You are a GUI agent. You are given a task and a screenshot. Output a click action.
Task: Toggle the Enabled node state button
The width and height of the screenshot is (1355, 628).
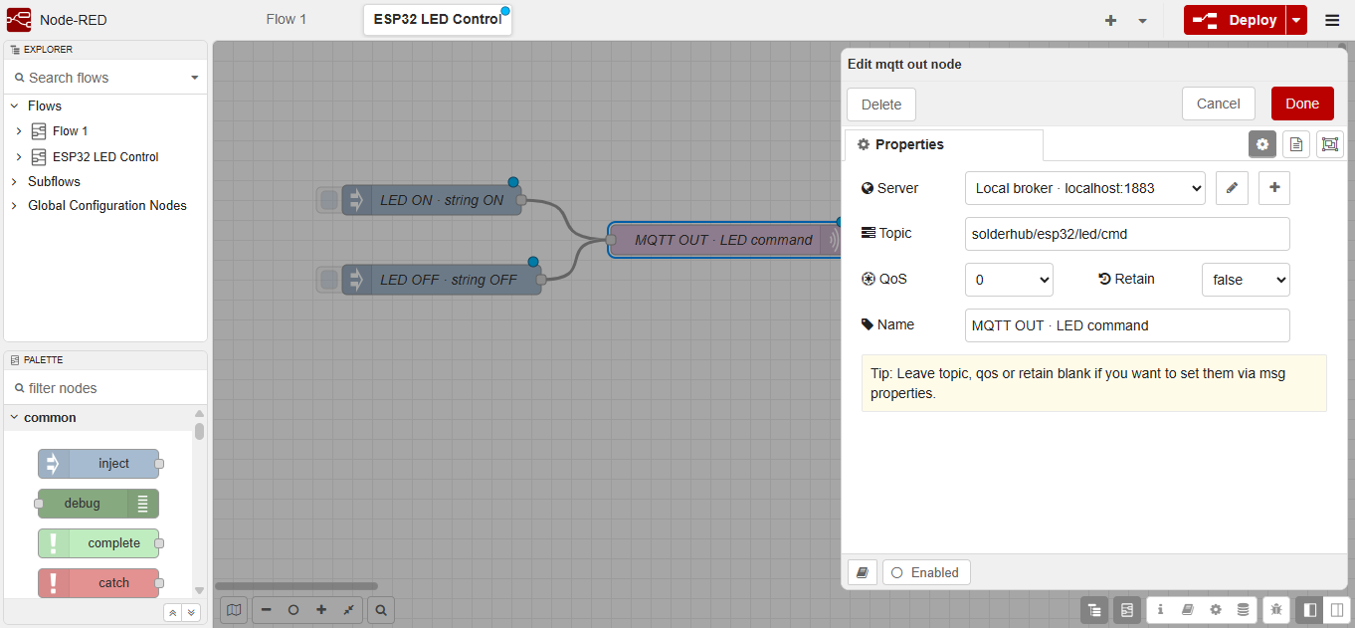coord(926,572)
